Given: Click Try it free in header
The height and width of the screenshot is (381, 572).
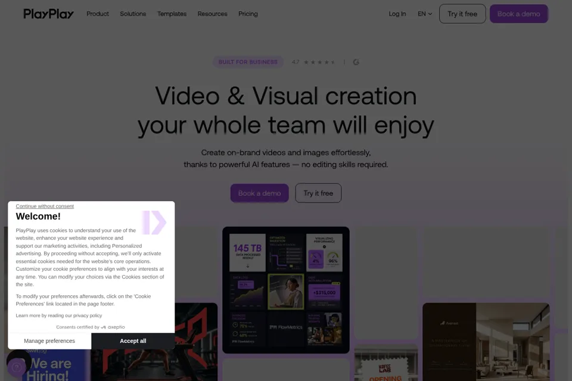Looking at the screenshot, I should [462, 14].
